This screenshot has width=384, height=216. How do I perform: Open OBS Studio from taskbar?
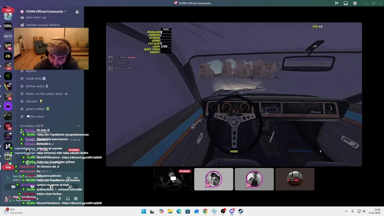coord(223,211)
